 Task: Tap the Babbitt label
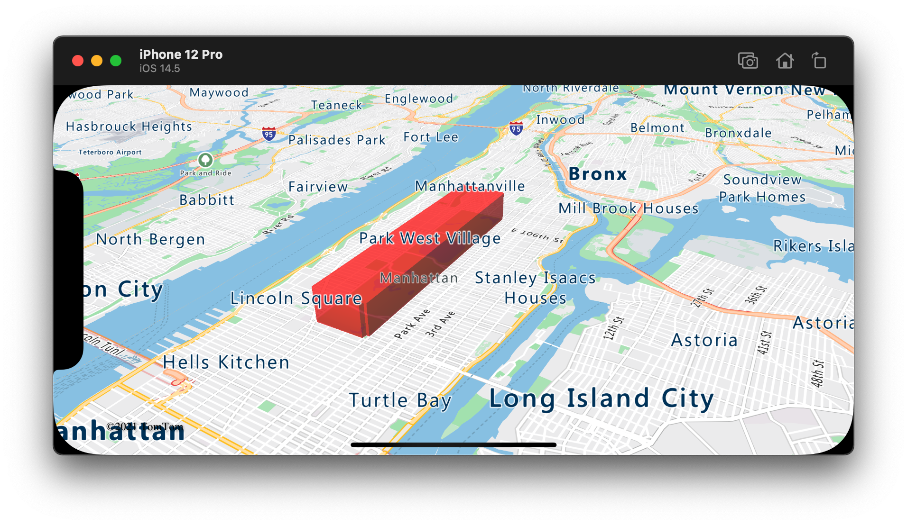pyautogui.click(x=207, y=200)
